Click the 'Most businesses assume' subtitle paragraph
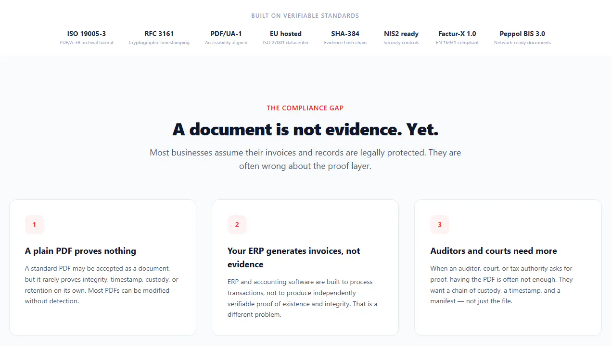The height and width of the screenshot is (346, 611). point(305,159)
